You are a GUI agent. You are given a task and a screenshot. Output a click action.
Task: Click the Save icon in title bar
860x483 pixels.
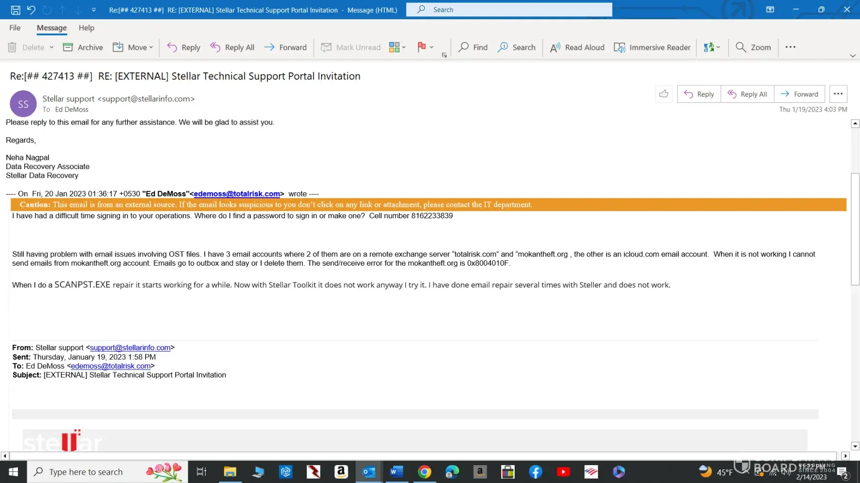[x=15, y=10]
